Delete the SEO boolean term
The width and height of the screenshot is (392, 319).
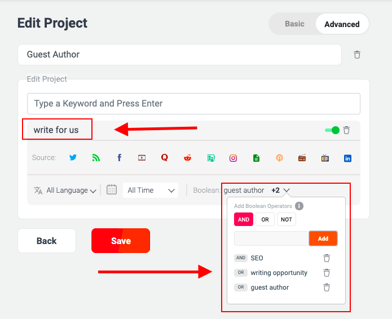(x=327, y=258)
